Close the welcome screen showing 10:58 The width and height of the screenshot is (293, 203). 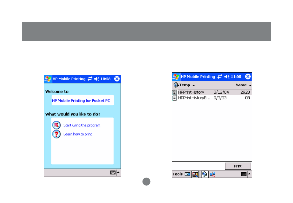(x=117, y=79)
